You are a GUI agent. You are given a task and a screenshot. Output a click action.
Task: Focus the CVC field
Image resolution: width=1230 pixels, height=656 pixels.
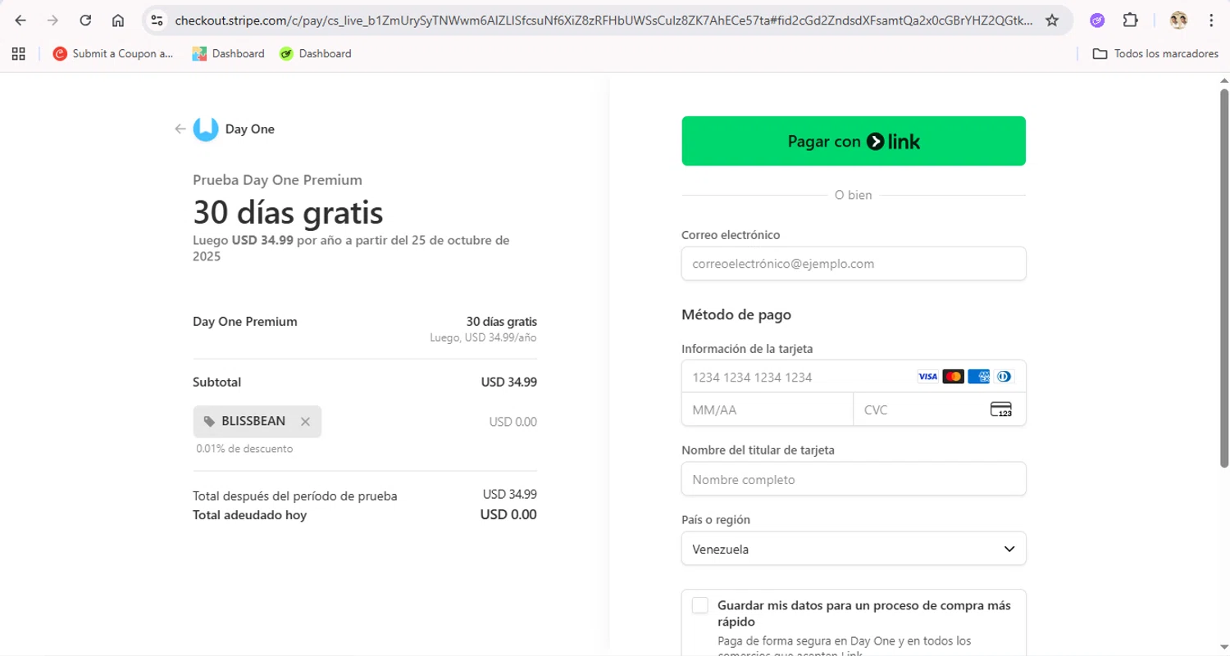coord(940,409)
